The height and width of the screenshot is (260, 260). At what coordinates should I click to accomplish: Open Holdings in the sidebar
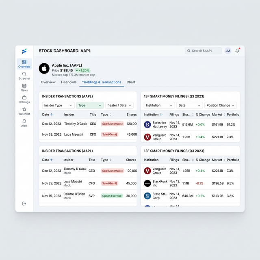pos(24,100)
